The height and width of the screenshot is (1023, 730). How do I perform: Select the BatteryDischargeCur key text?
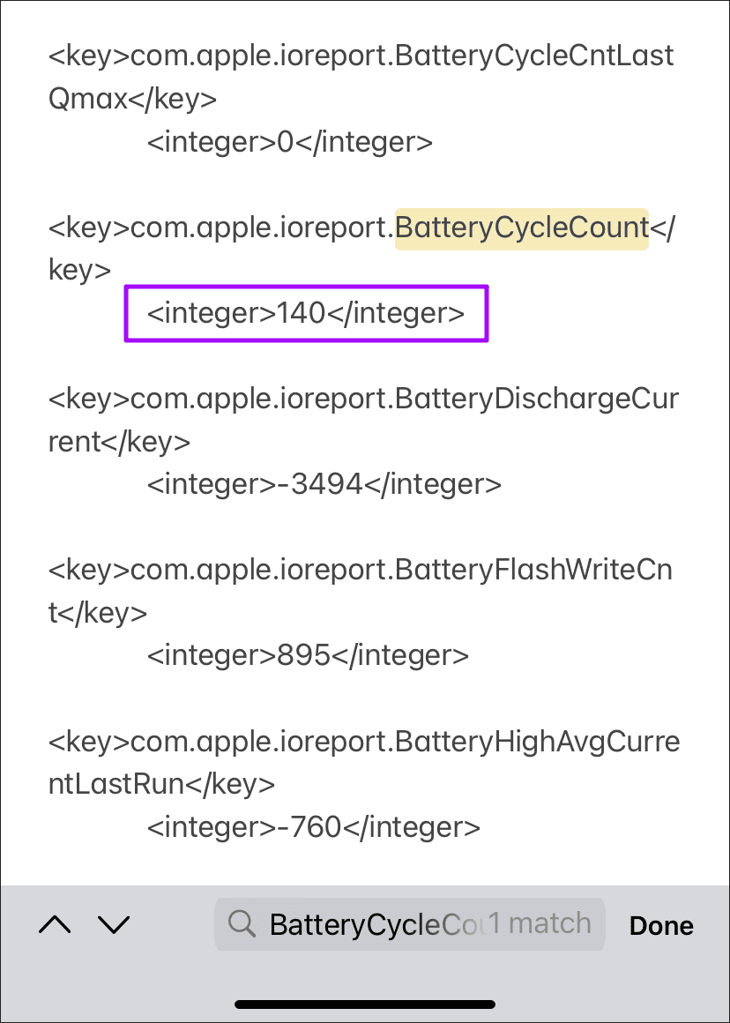coord(363,399)
